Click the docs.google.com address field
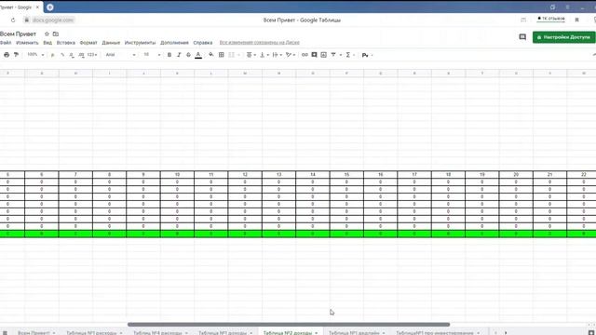 tap(53, 20)
